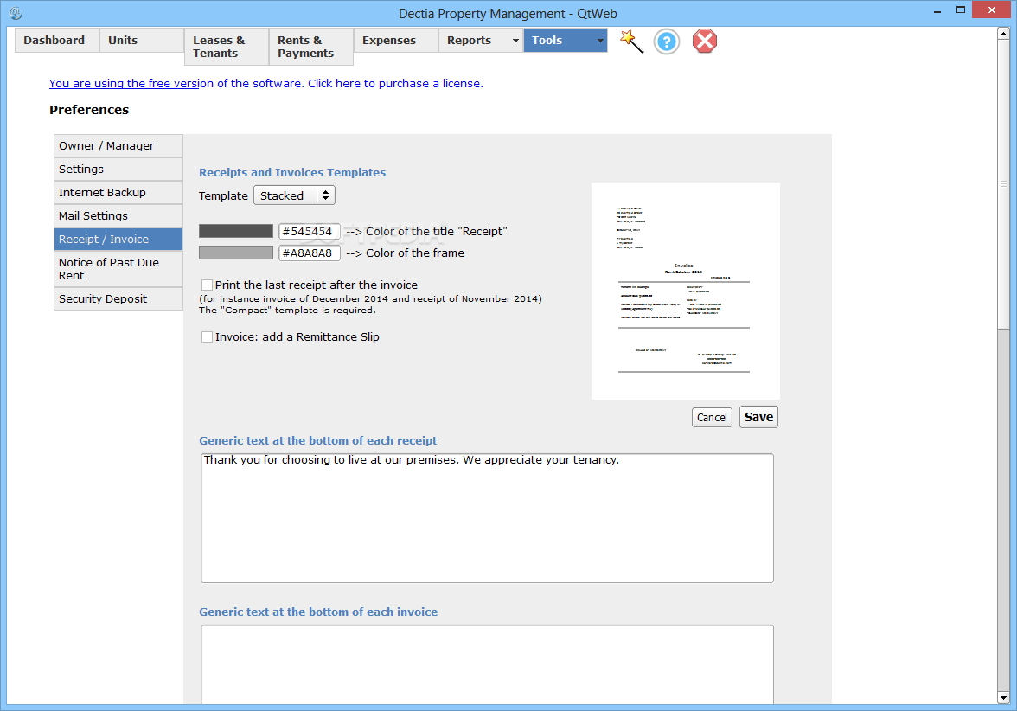Viewport: 1017px width, 711px height.
Task: Expand the Reports menu arrow
Action: point(515,40)
